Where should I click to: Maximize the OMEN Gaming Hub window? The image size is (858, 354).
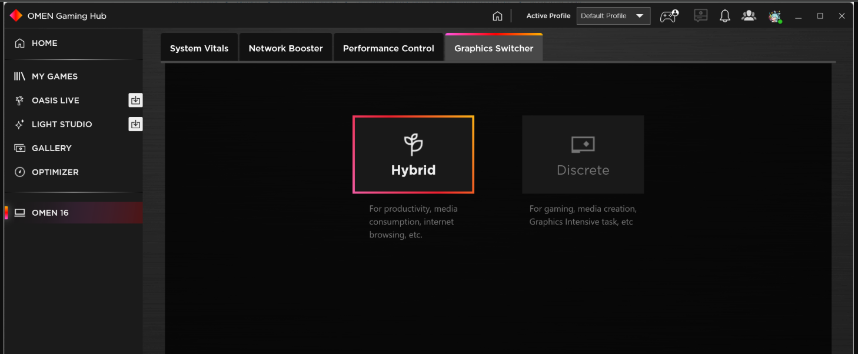pos(820,16)
